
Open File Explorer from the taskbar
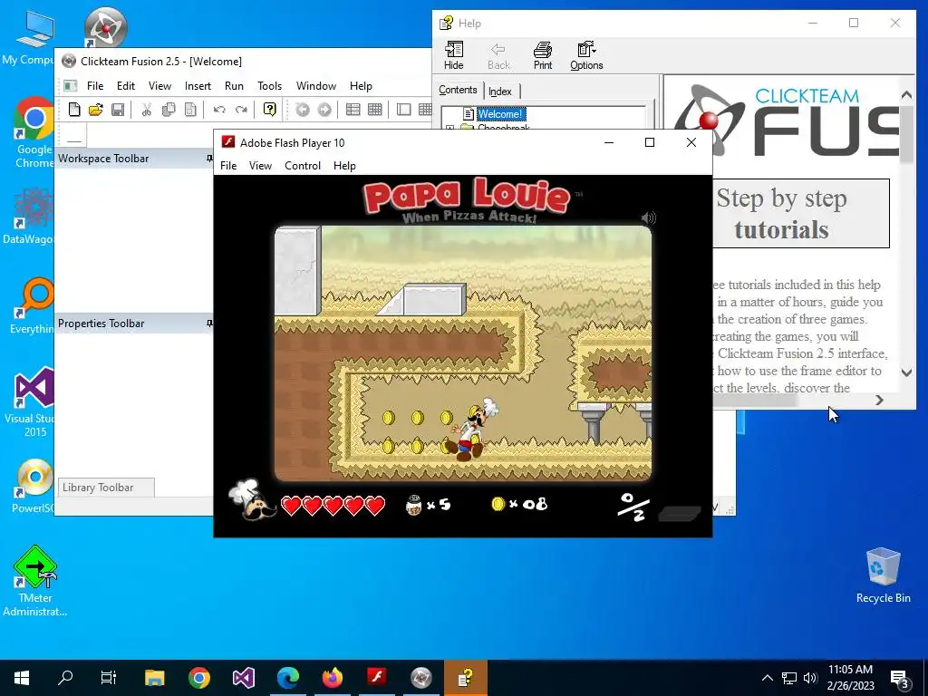coord(154,677)
